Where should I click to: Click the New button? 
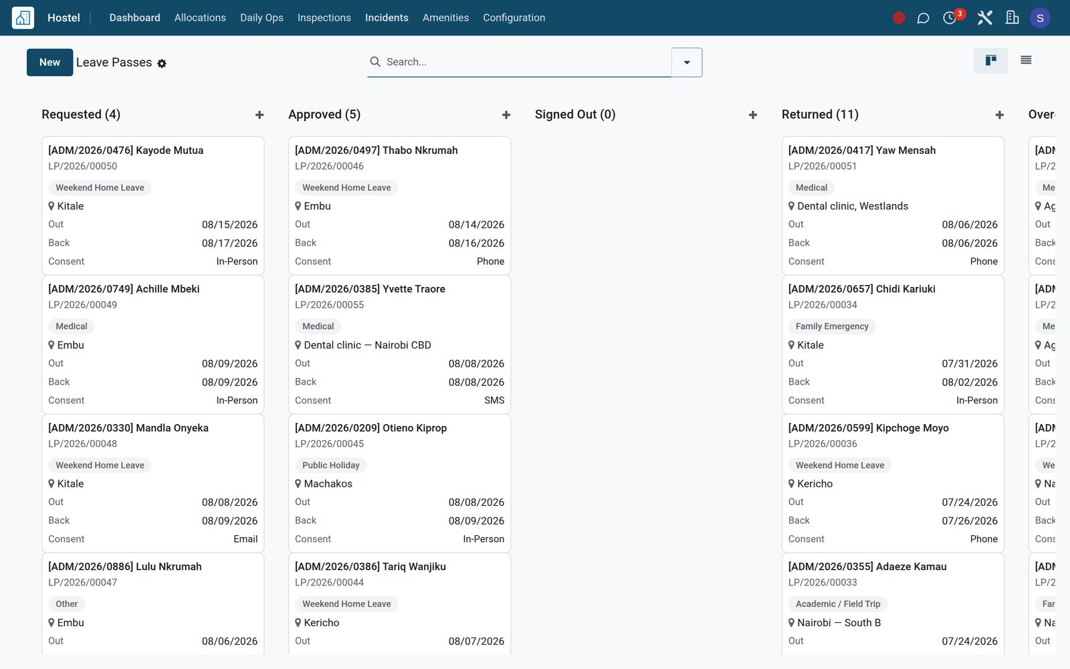49,62
